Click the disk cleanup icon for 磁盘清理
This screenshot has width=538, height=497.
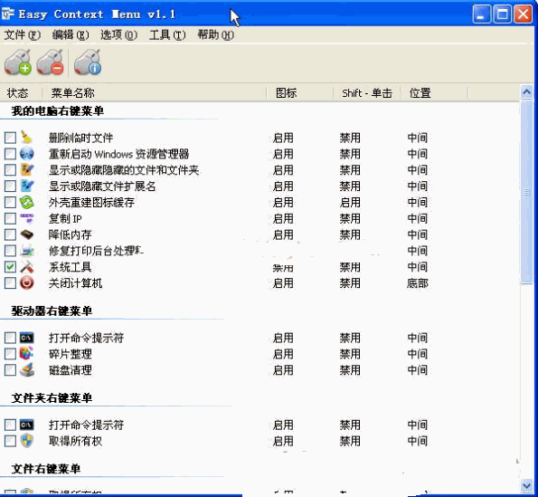point(26,370)
